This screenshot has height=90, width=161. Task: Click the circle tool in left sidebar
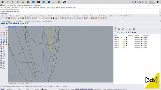point(1,32)
